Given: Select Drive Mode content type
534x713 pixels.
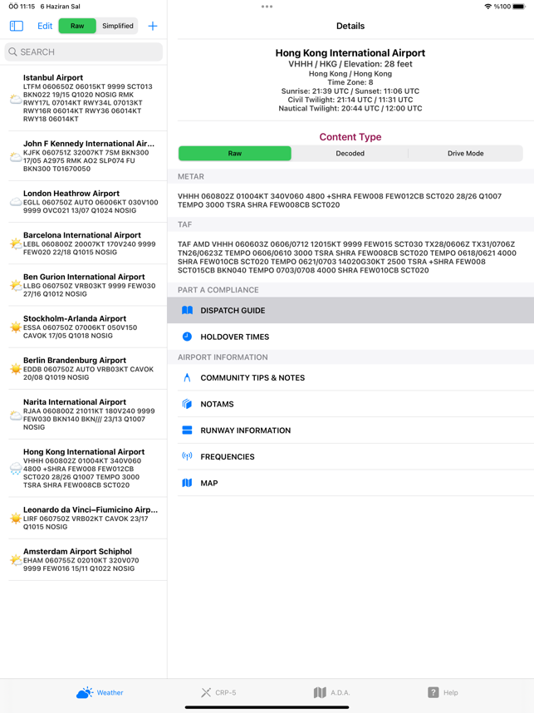Looking at the screenshot, I should pyautogui.click(x=465, y=153).
